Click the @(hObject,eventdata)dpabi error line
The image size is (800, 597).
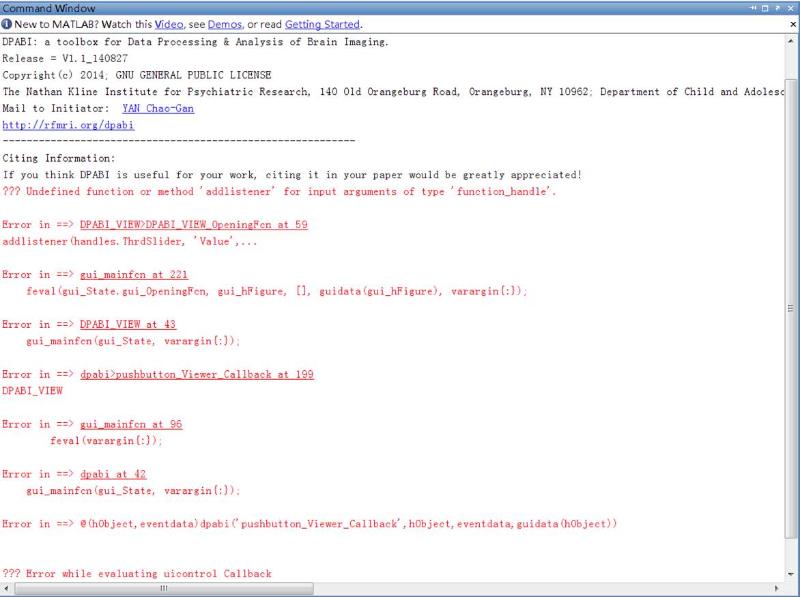click(x=310, y=524)
